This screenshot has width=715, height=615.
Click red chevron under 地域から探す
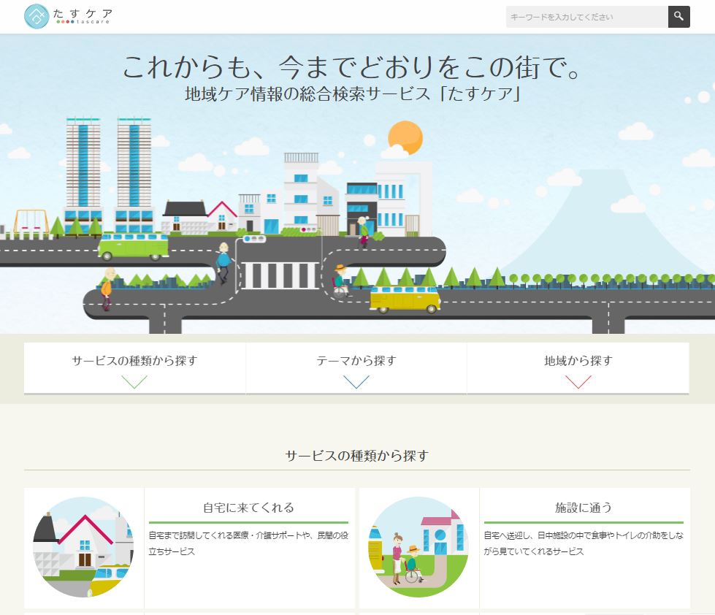click(578, 381)
